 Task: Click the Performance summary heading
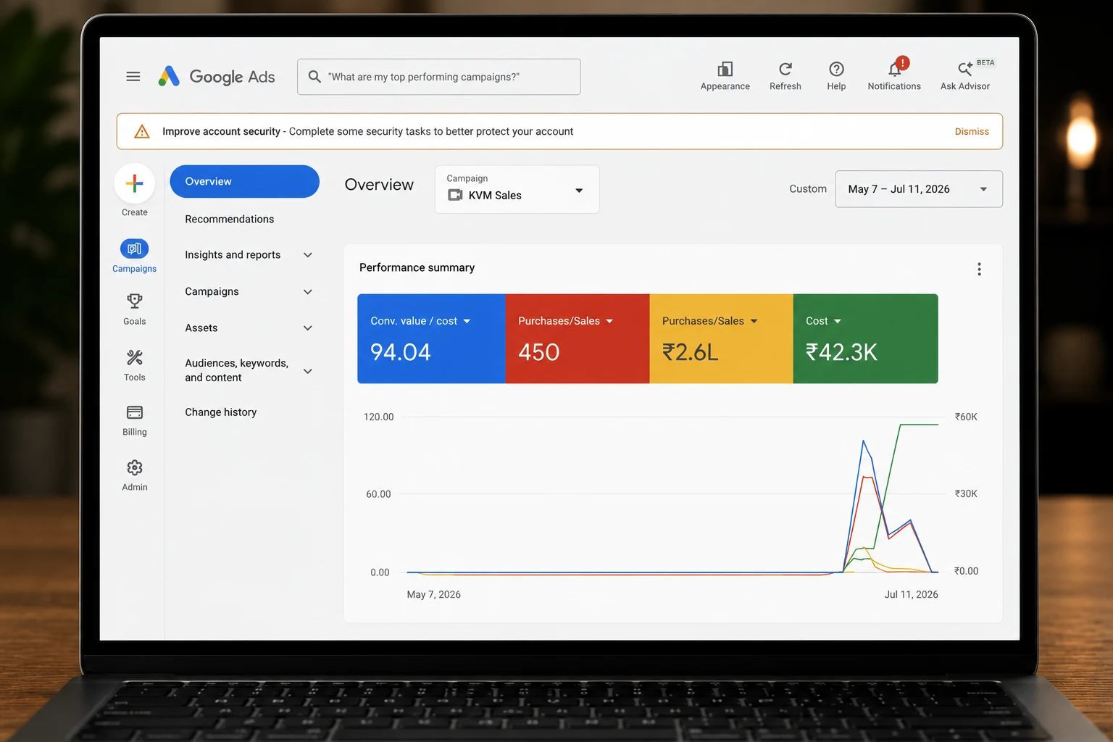417,267
